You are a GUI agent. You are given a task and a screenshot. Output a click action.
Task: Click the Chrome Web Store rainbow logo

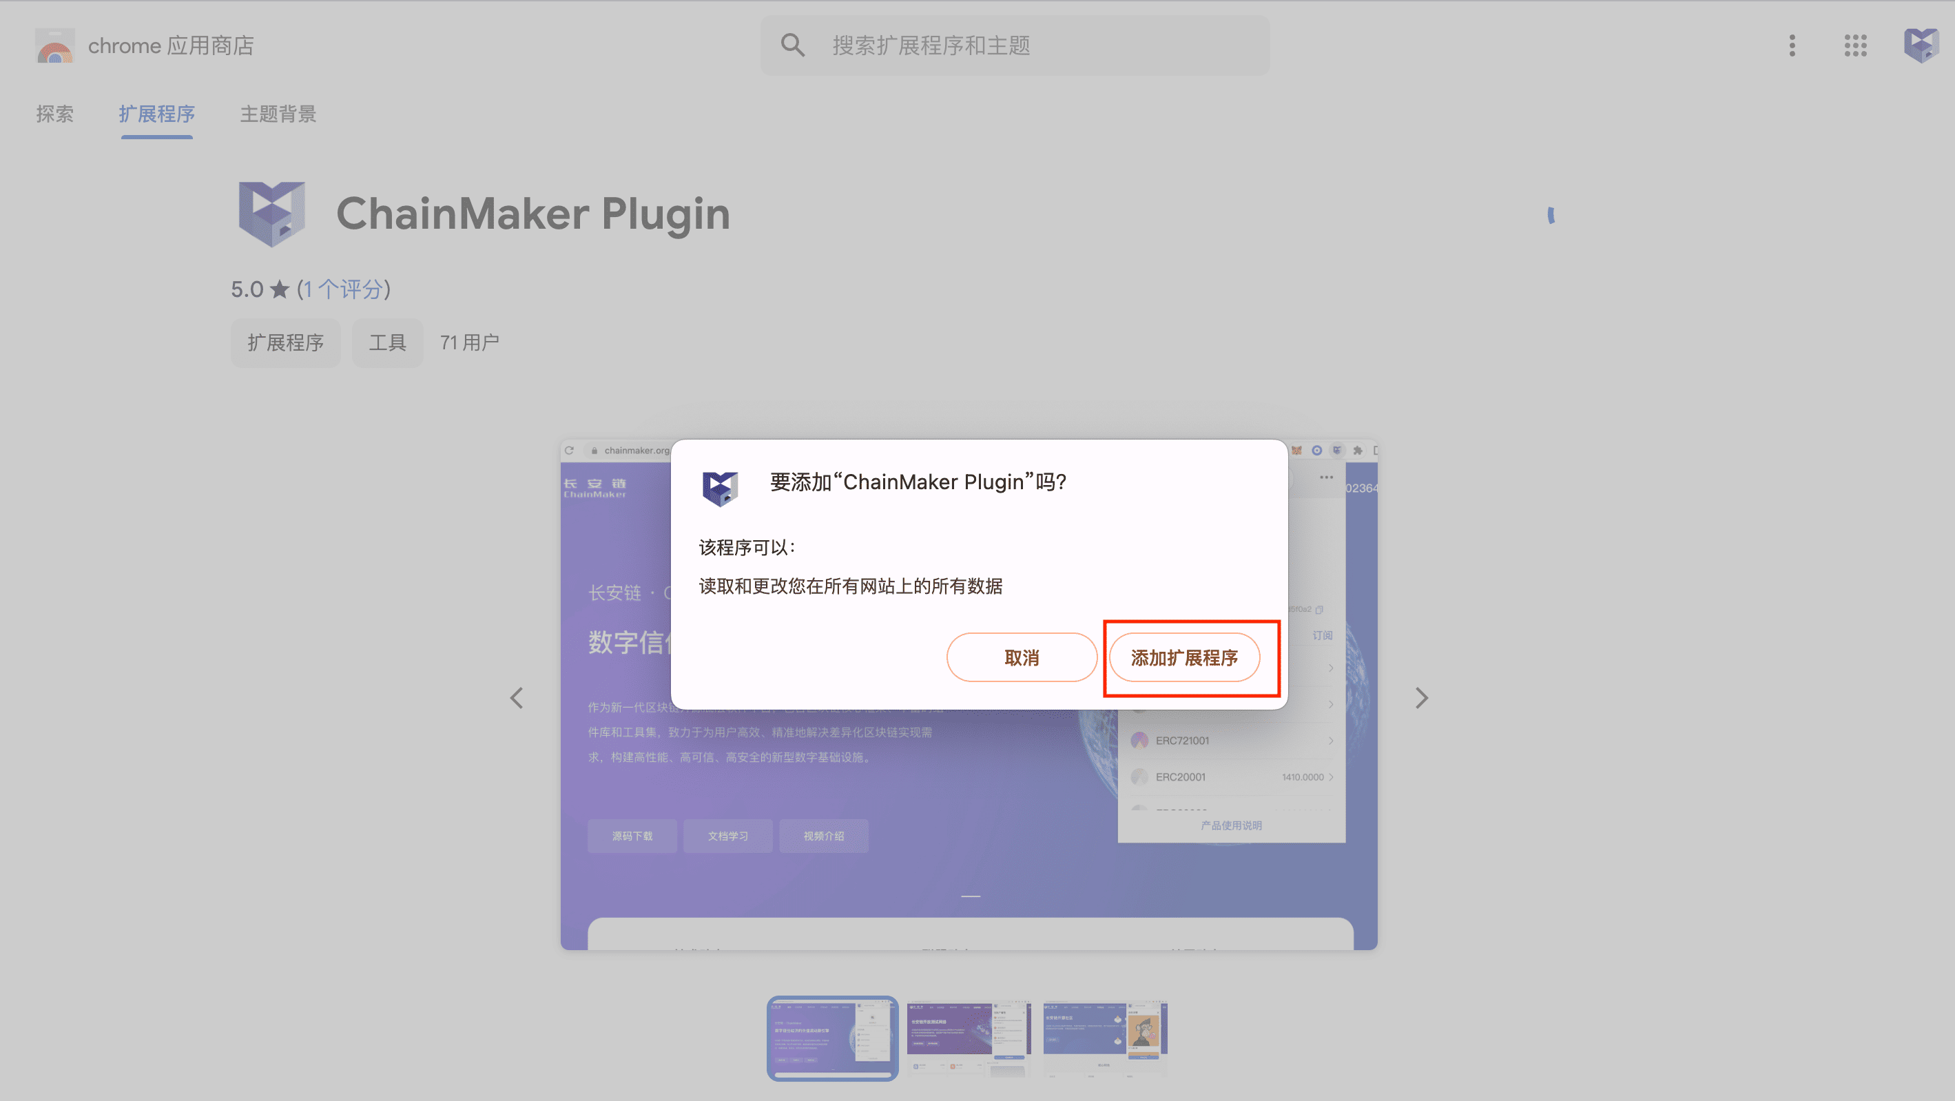(x=54, y=46)
